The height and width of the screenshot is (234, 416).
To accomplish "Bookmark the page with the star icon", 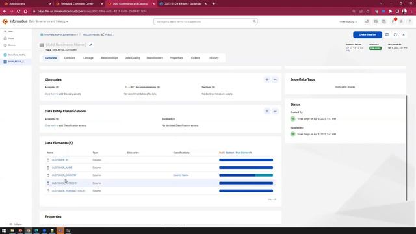I will pos(368,12).
